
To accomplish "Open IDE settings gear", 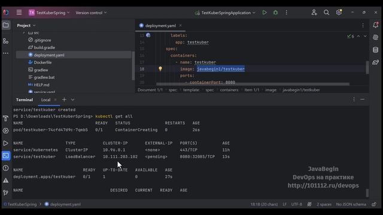I will [x=339, y=13].
